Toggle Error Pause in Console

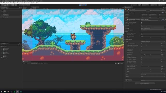coord(40,63)
